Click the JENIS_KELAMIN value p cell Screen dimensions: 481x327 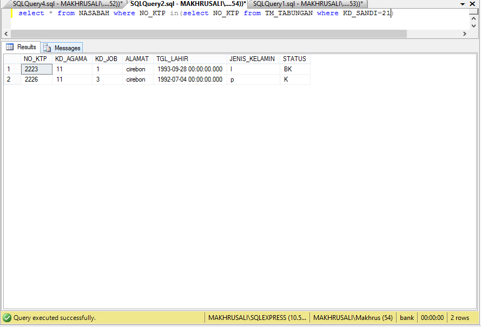point(253,79)
